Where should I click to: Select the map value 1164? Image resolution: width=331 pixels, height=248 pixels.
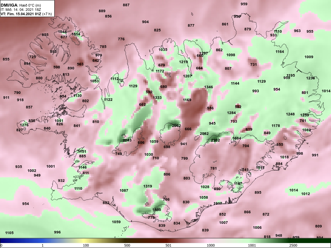pyautogui.click(x=280, y=52)
